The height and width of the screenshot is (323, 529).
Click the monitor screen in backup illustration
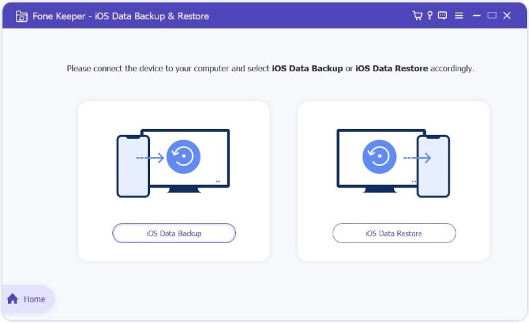click(x=189, y=159)
